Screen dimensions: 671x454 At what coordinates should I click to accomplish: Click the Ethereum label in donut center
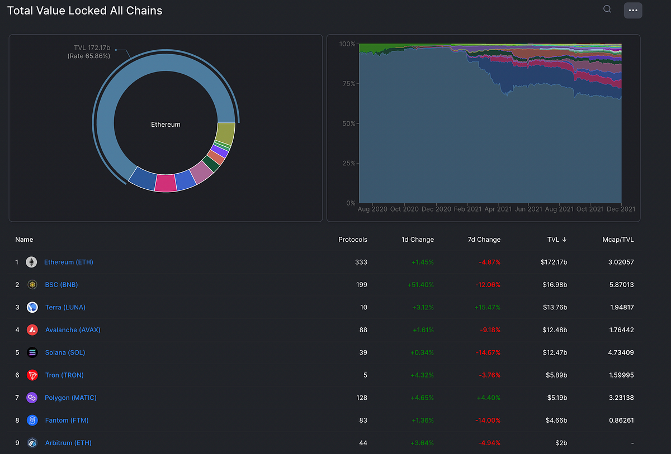(166, 125)
